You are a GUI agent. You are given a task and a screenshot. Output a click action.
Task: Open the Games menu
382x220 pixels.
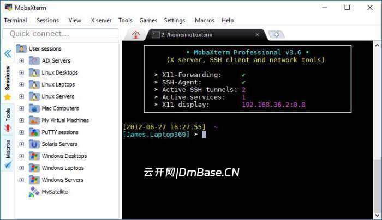(x=148, y=20)
